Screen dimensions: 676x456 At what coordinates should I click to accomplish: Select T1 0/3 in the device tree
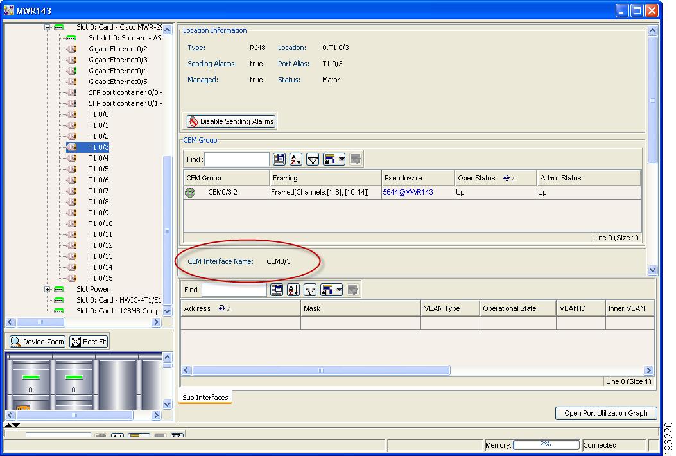99,147
